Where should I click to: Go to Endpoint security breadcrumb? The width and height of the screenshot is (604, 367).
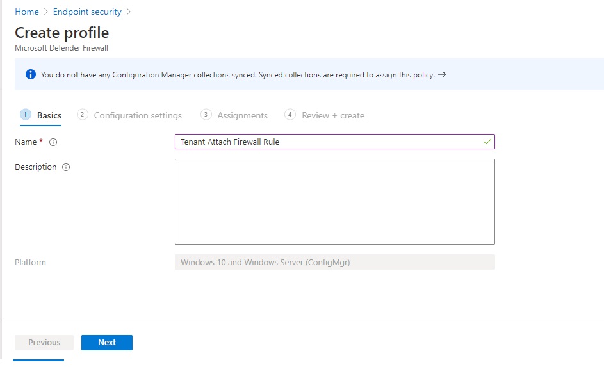click(87, 12)
